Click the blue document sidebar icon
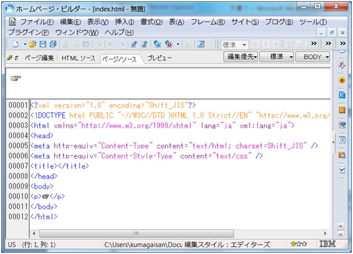Image resolution: width=353 pixels, height=254 pixels. 342,95
